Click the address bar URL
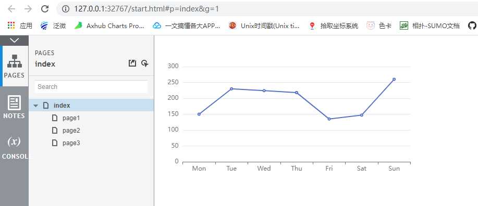The image size is (478, 206). point(146,9)
